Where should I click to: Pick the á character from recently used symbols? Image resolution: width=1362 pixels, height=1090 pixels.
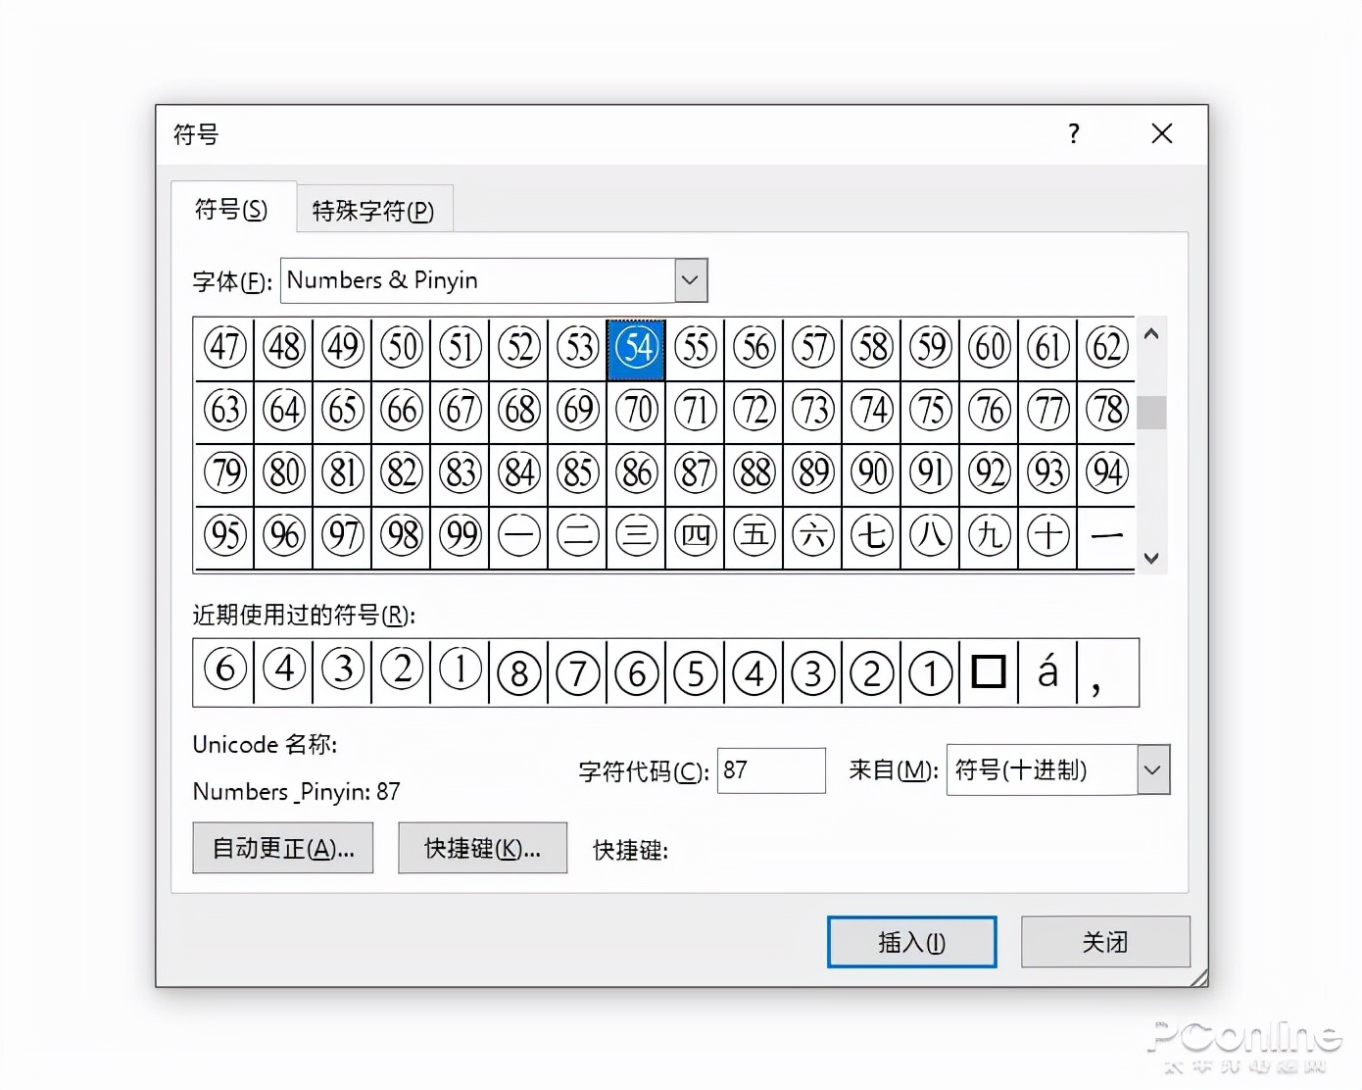tap(1047, 672)
